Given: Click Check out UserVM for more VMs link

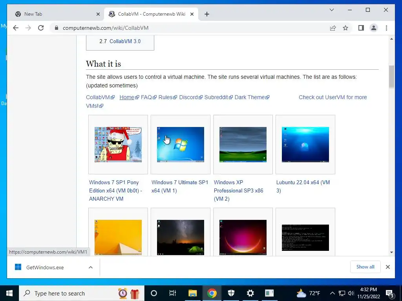Looking at the screenshot, I should click(x=333, y=97).
